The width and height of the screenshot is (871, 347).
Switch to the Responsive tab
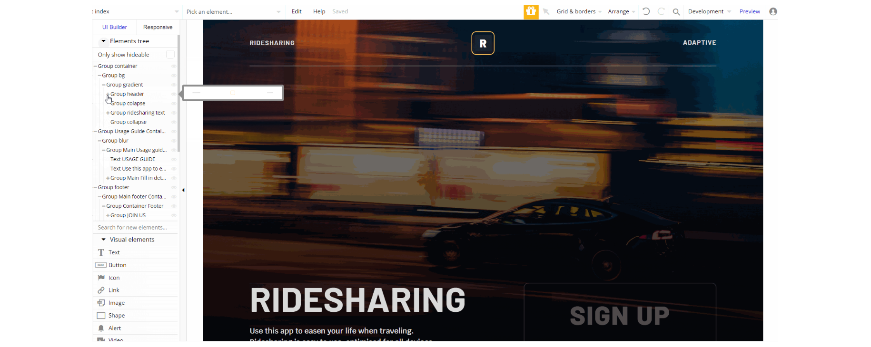[x=158, y=27]
